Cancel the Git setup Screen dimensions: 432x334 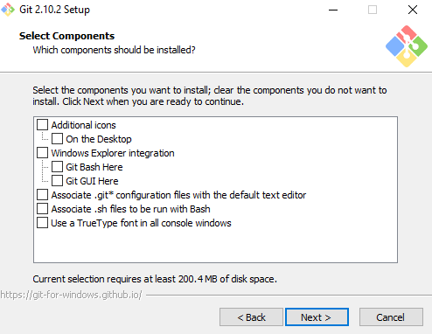pyautogui.click(x=391, y=317)
